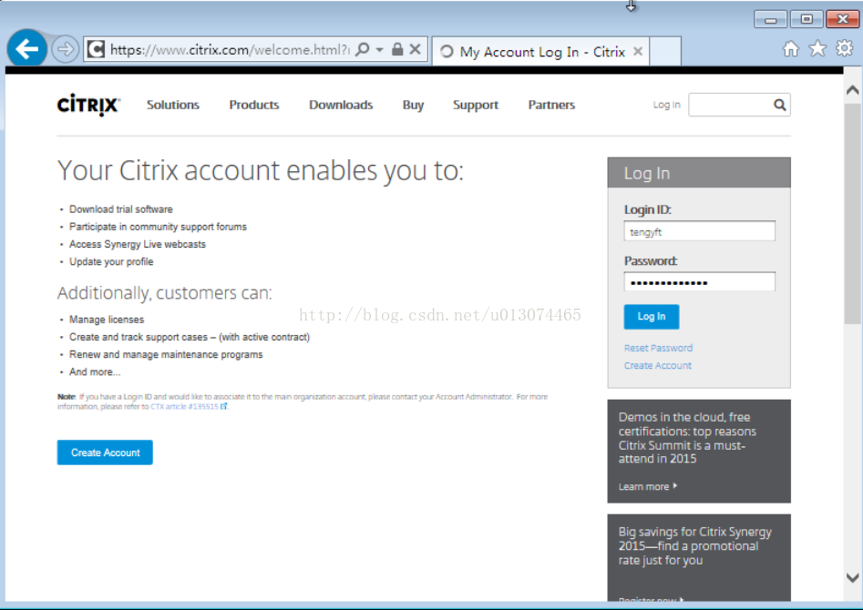Open the browser tools gear icon
Screen dimensions: 863x610
point(844,49)
